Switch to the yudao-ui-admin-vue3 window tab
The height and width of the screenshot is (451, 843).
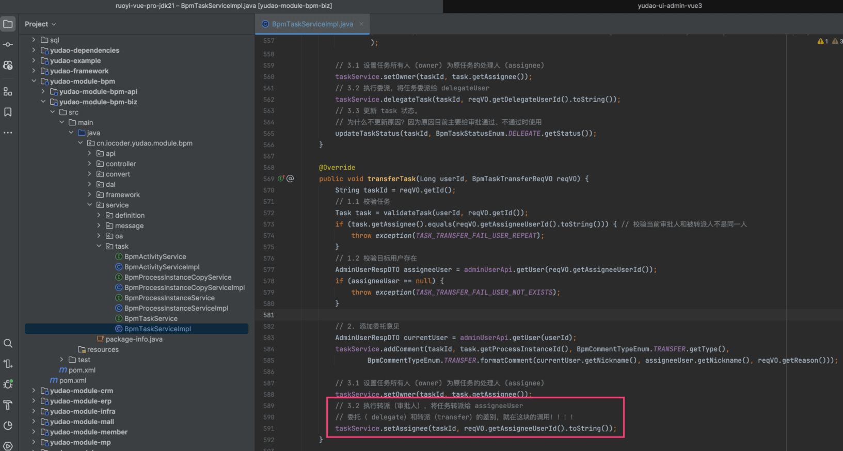tap(670, 6)
